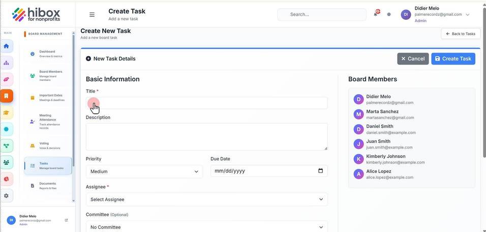Click the DI avatar in sidebar footer
Image resolution: width=486 pixels, height=232 pixels.
pyautogui.click(x=11, y=220)
